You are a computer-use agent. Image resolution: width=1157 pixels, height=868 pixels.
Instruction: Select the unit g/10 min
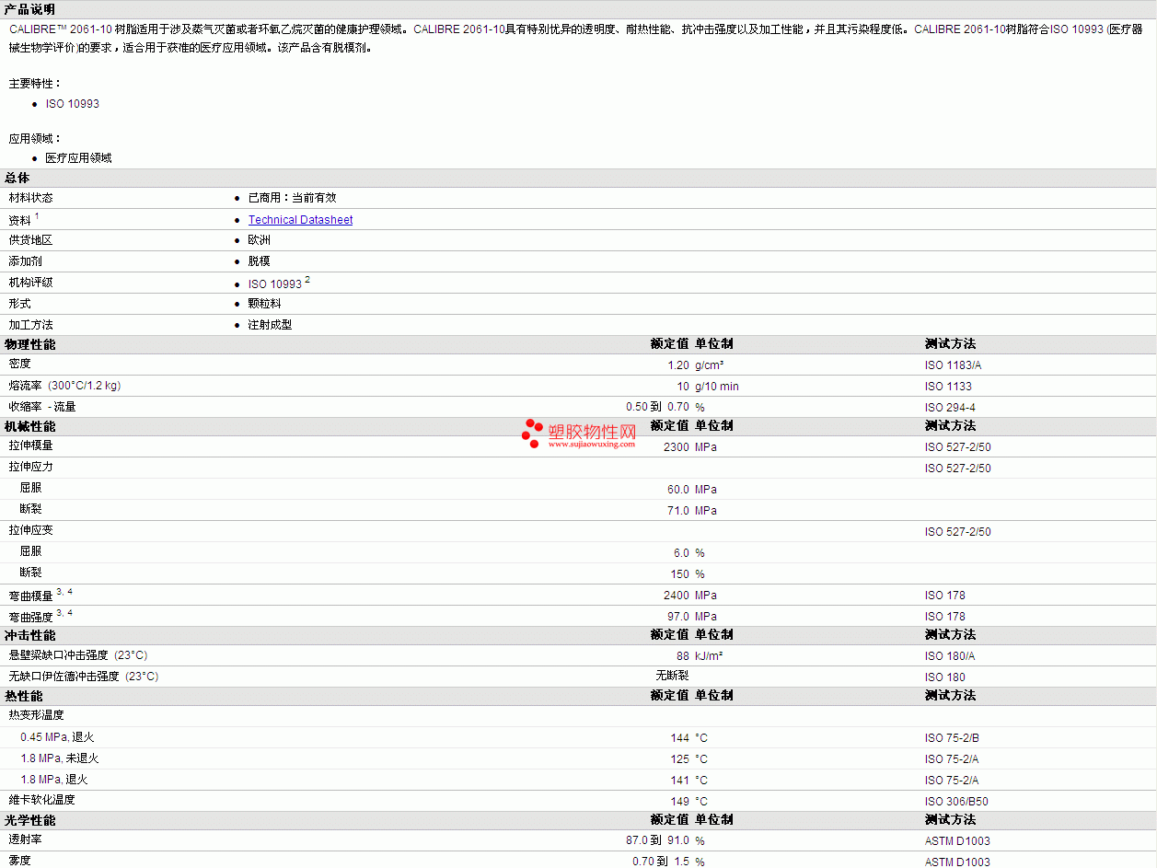(717, 387)
